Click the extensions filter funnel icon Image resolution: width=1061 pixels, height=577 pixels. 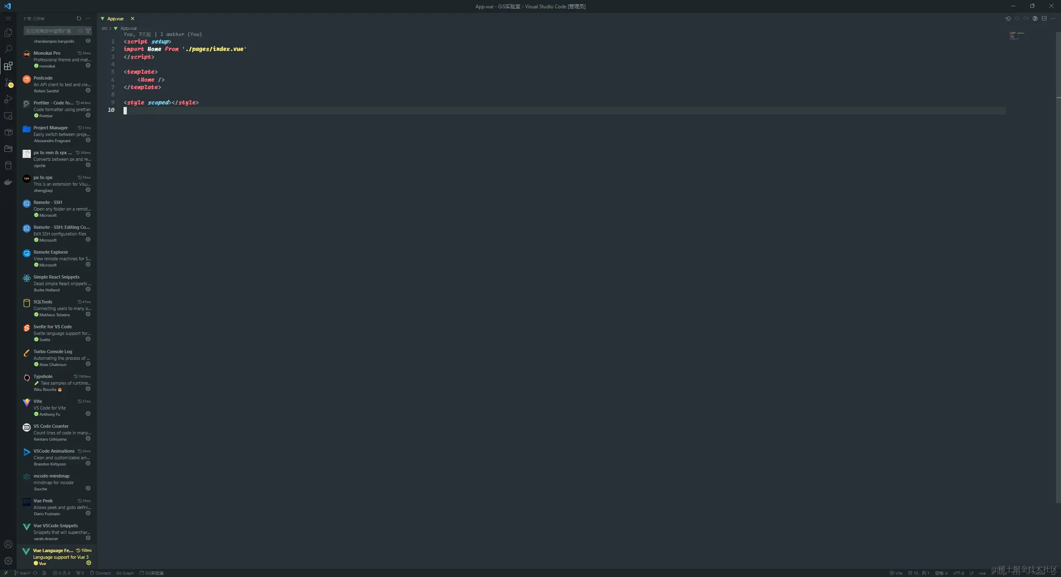[88, 31]
